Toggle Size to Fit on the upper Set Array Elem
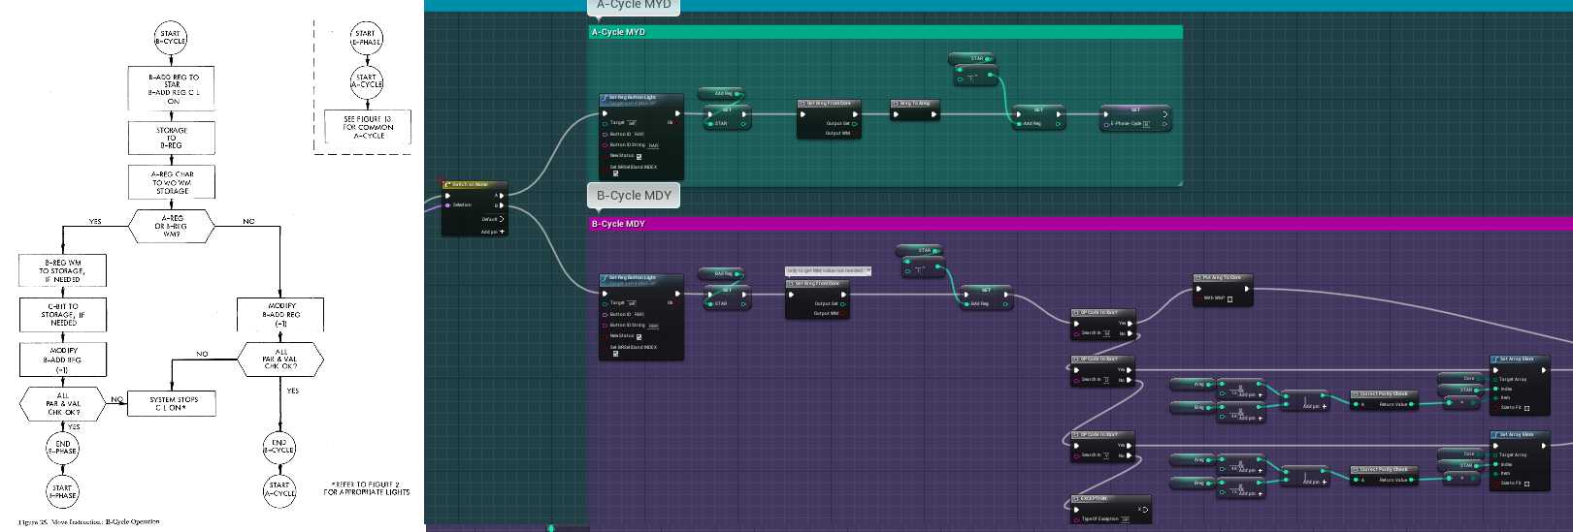 click(1526, 408)
